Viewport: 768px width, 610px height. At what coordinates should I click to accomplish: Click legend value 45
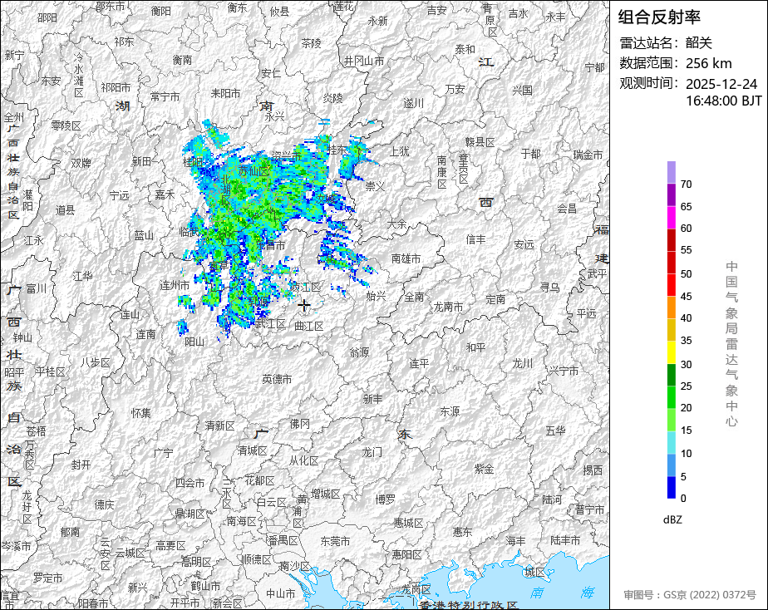click(x=687, y=297)
